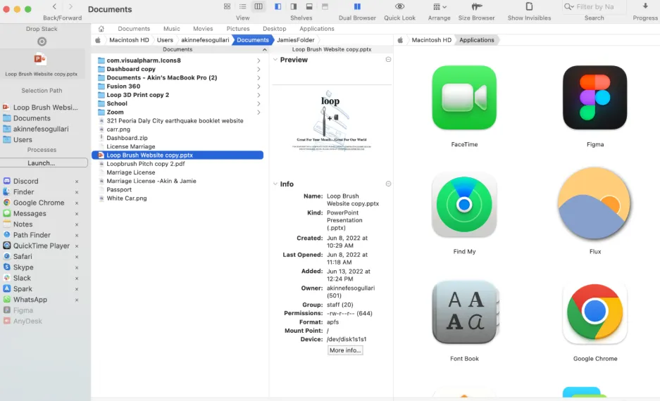Expand the Dashboard copy folder chevron
660x401 pixels.
coord(259,69)
